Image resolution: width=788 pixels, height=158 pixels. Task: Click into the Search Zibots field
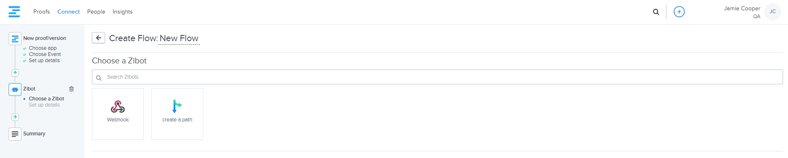tap(437, 77)
